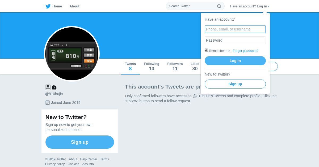Click the search magnifier icon

coord(219,6)
